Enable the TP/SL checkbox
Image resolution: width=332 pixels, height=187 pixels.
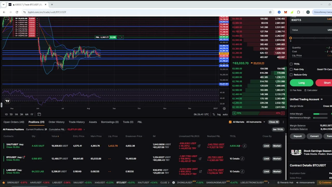(291, 64)
